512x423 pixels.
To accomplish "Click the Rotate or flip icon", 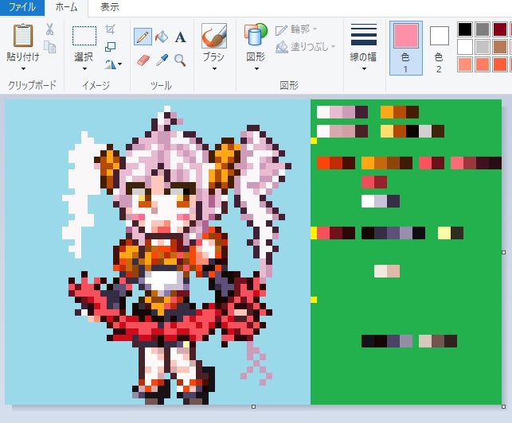I will [111, 64].
